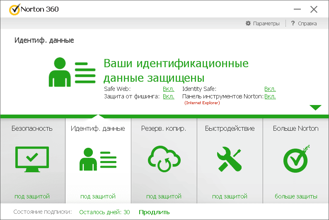Close the Norton 360 window
The width and height of the screenshot is (329, 220).
[314, 9]
